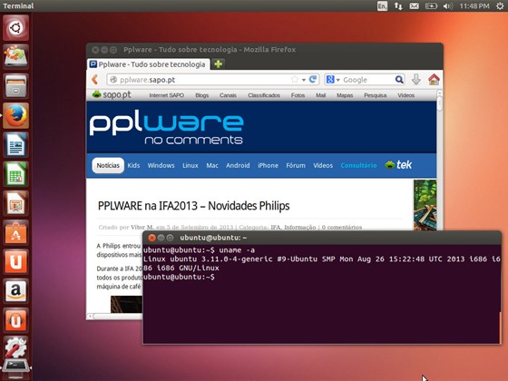Go to Firefox home page icon
Screen dimensions: 508x381
coord(434,80)
